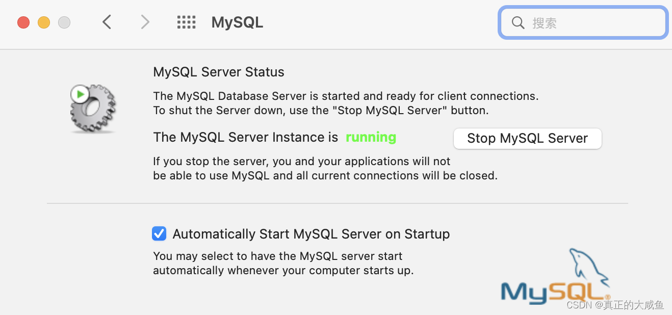The width and height of the screenshot is (672, 315).
Task: Click the magnifying glass in the search field
Action: pyautogui.click(x=518, y=22)
